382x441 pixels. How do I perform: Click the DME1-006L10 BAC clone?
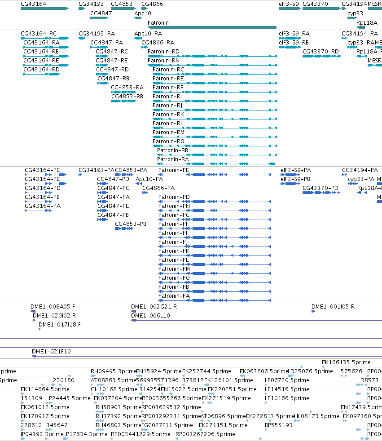[256, 320]
